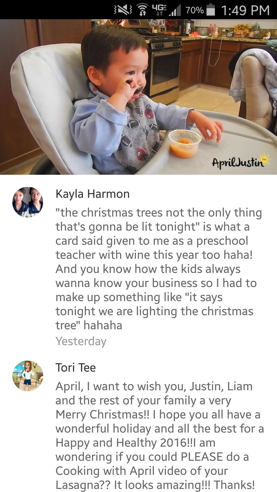Tap the video player to show controls

pos(138,97)
